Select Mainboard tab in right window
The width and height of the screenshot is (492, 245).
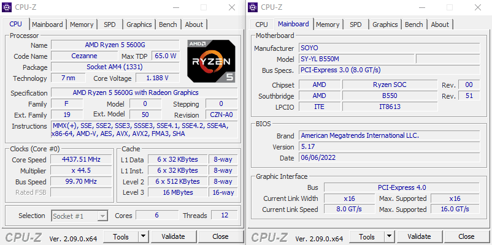coord(293,24)
